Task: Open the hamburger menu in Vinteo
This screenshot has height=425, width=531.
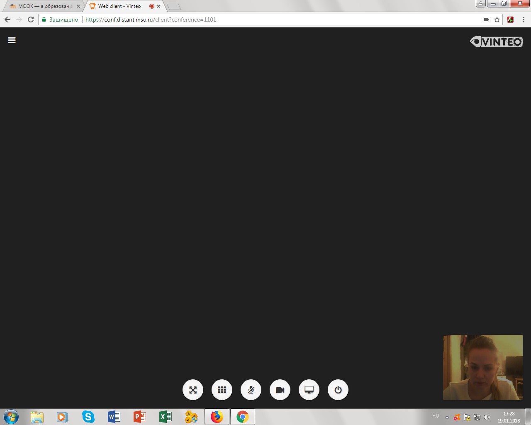Action: (x=12, y=40)
